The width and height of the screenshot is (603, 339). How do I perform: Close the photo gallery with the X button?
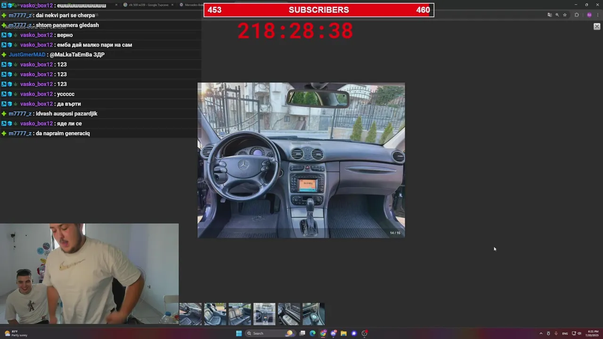pos(596,26)
